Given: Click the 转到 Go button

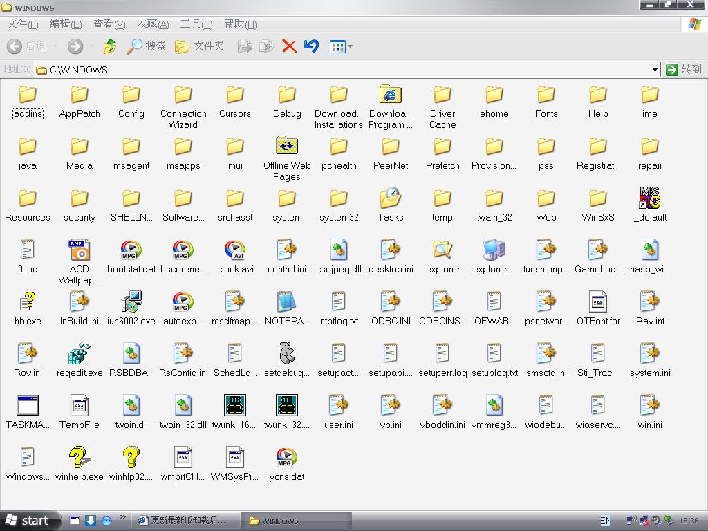Looking at the screenshot, I should tap(683, 69).
